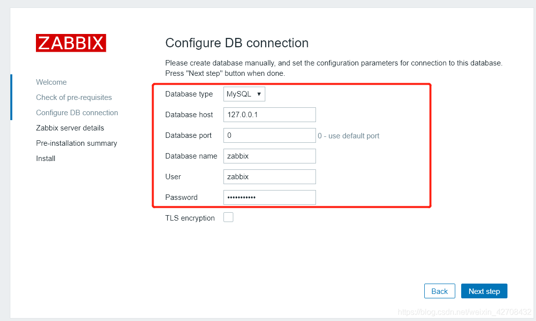Image resolution: width=536 pixels, height=321 pixels.
Task: Click the Database name label
Action: [191, 156]
